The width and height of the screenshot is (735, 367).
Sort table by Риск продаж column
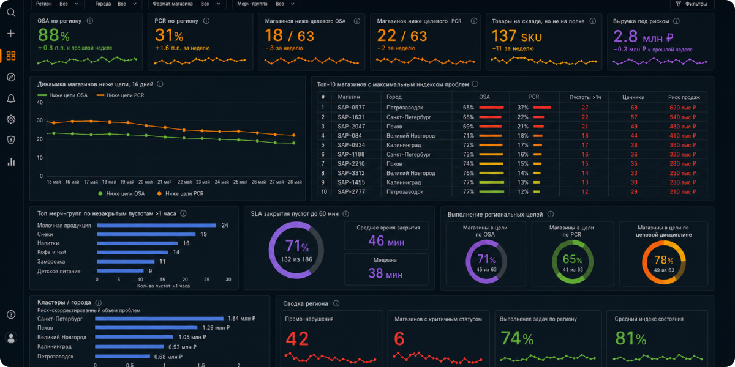point(682,97)
